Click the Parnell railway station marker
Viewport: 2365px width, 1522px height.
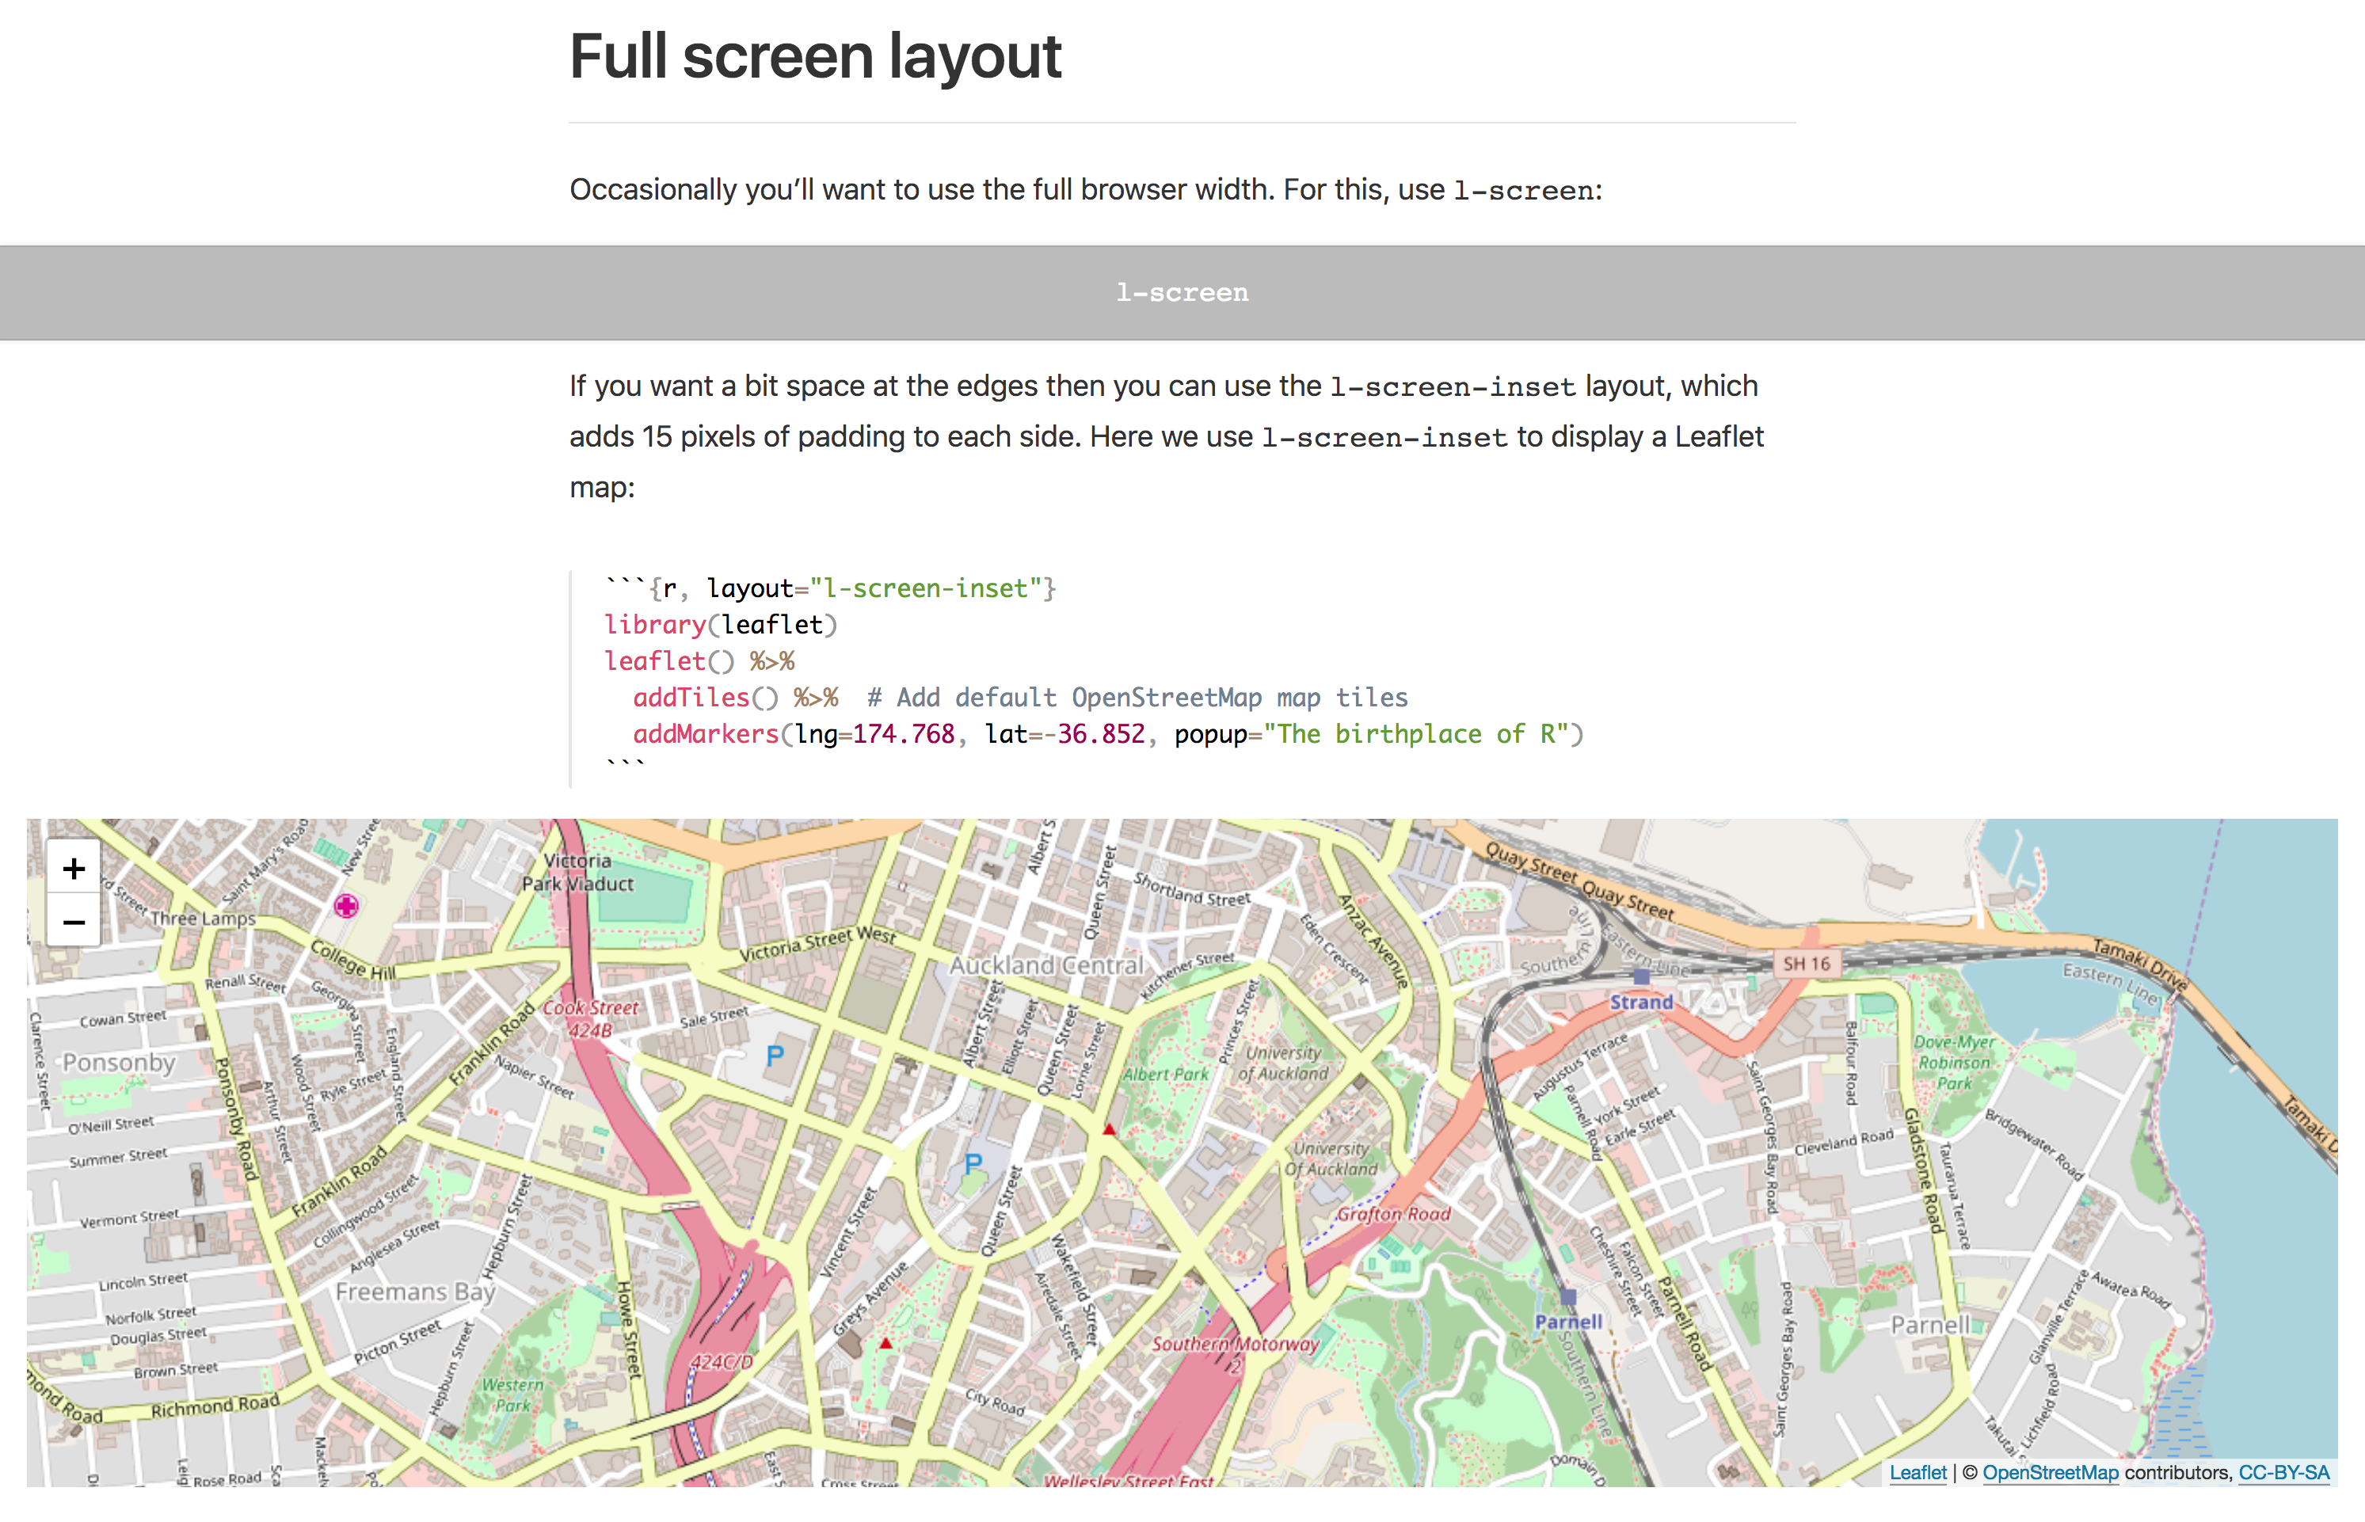[x=1568, y=1296]
